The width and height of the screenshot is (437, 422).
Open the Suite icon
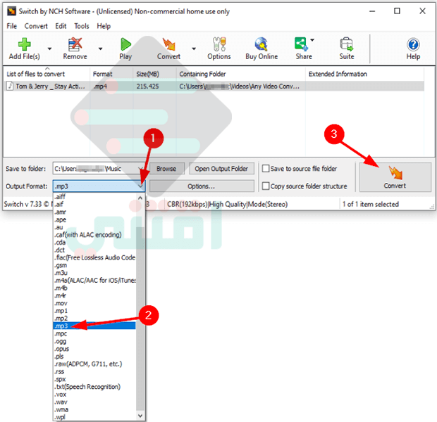[346, 44]
